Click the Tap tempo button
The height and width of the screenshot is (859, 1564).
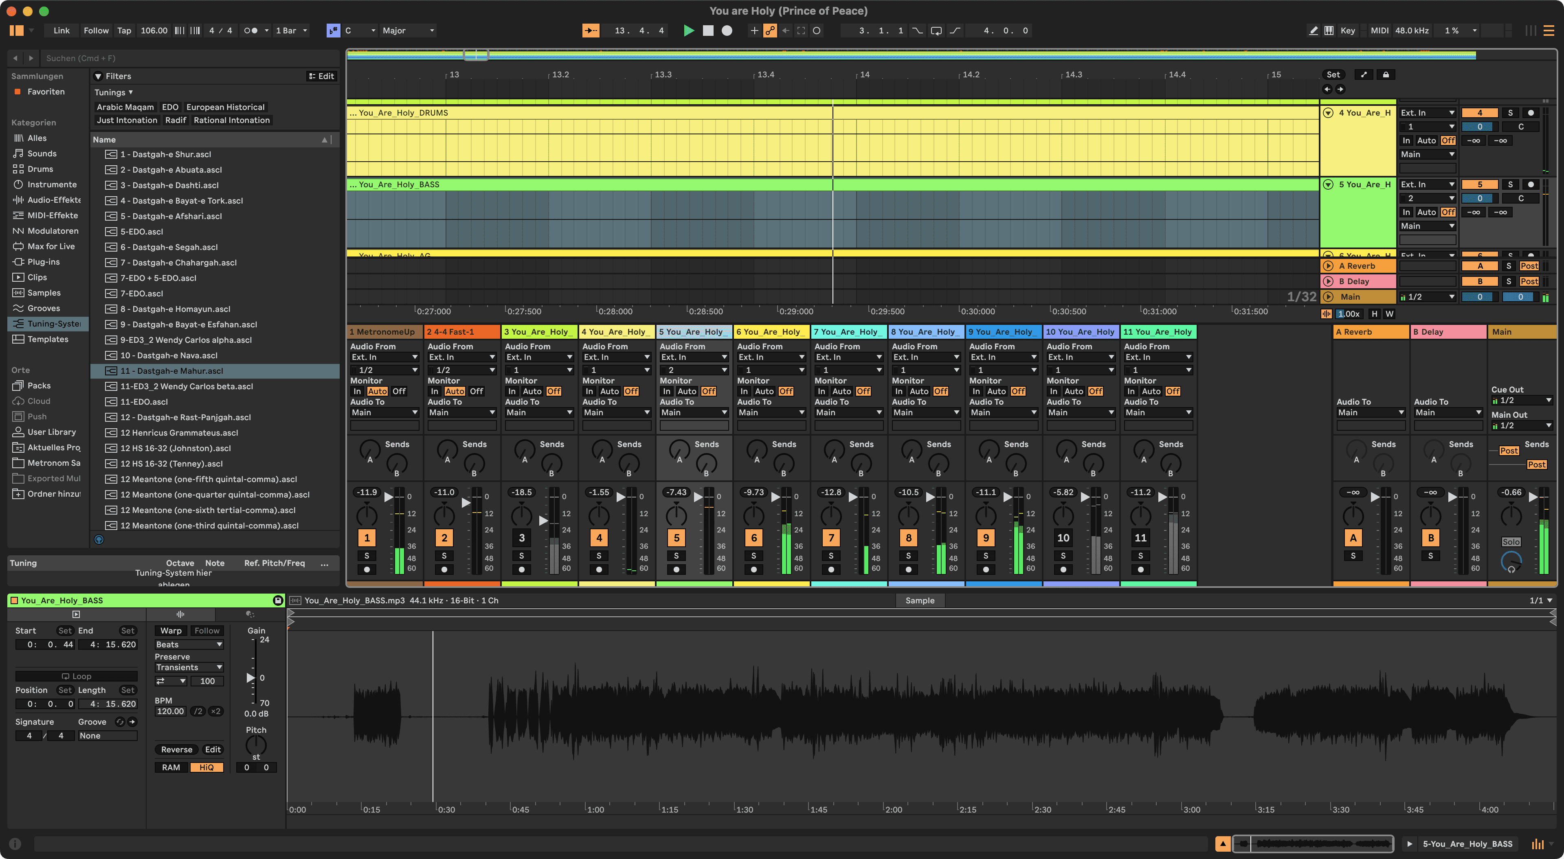pyautogui.click(x=124, y=31)
